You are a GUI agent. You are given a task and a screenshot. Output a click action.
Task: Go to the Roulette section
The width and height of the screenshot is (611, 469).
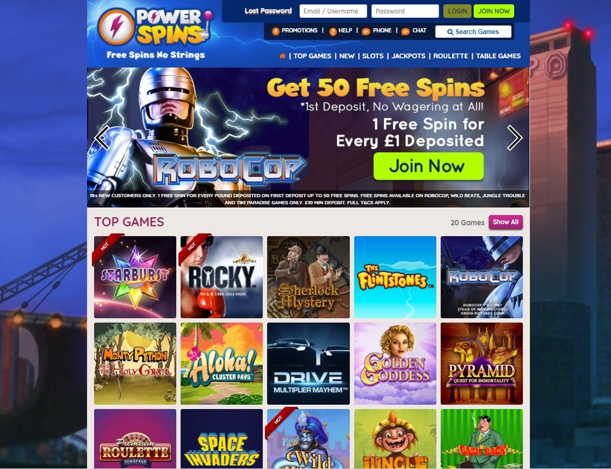click(450, 56)
